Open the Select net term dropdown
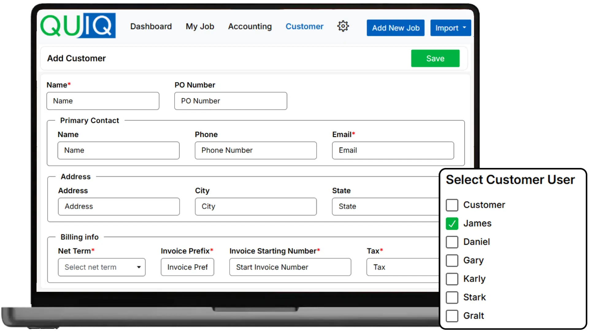The image size is (589, 331). [102, 267]
